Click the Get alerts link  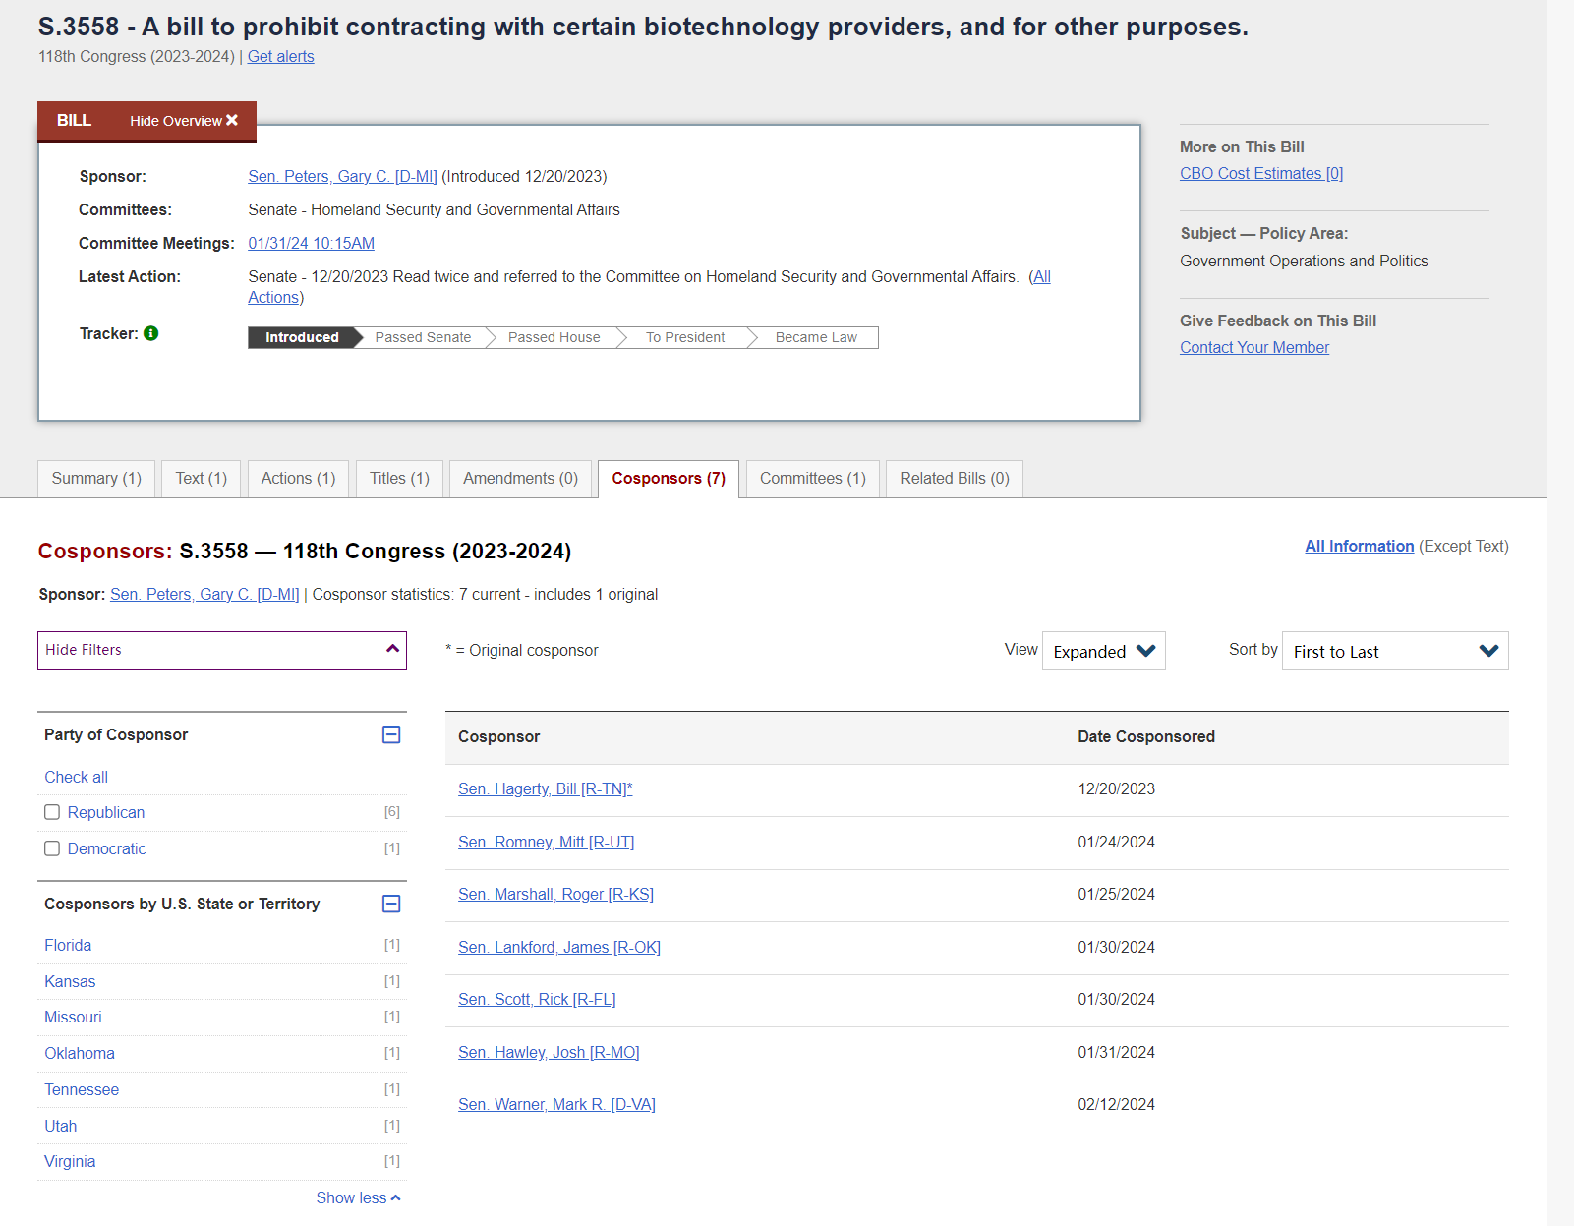coord(280,57)
